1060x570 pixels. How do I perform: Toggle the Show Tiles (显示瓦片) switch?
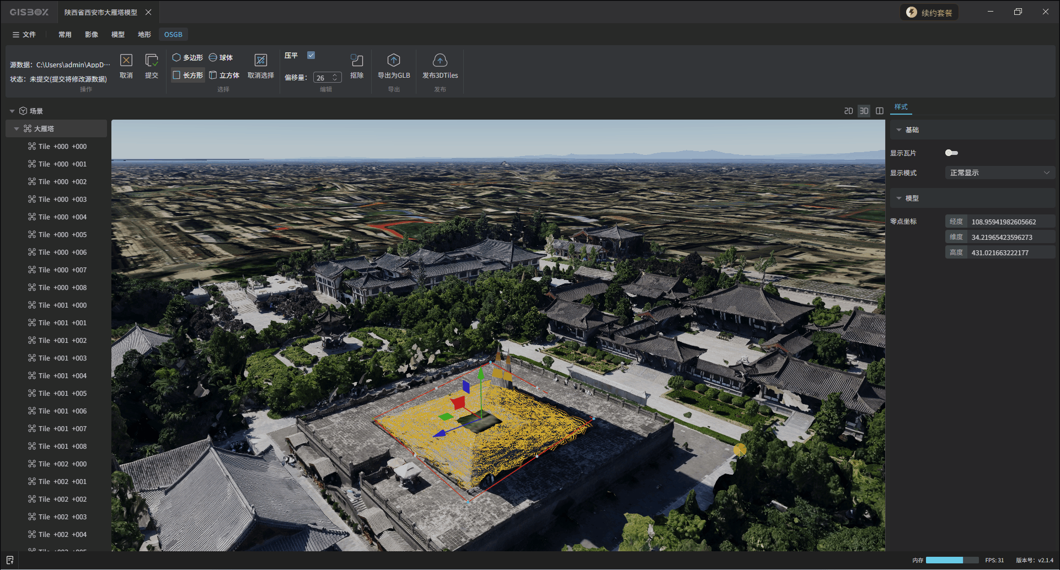pyautogui.click(x=951, y=153)
